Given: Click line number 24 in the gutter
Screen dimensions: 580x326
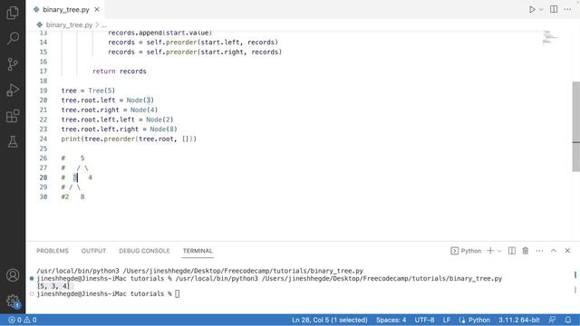Looking at the screenshot, I should coord(43,139).
